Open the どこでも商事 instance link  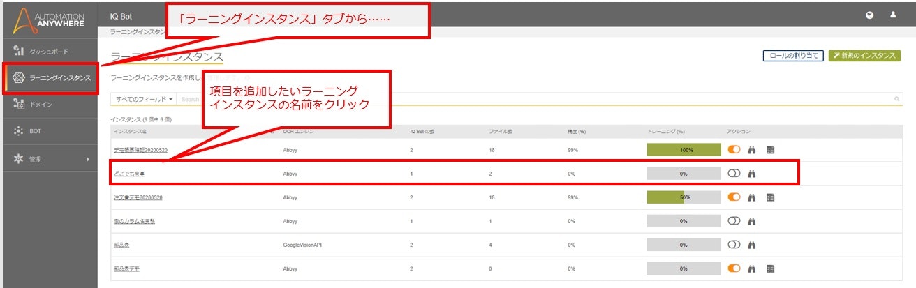[129, 174]
